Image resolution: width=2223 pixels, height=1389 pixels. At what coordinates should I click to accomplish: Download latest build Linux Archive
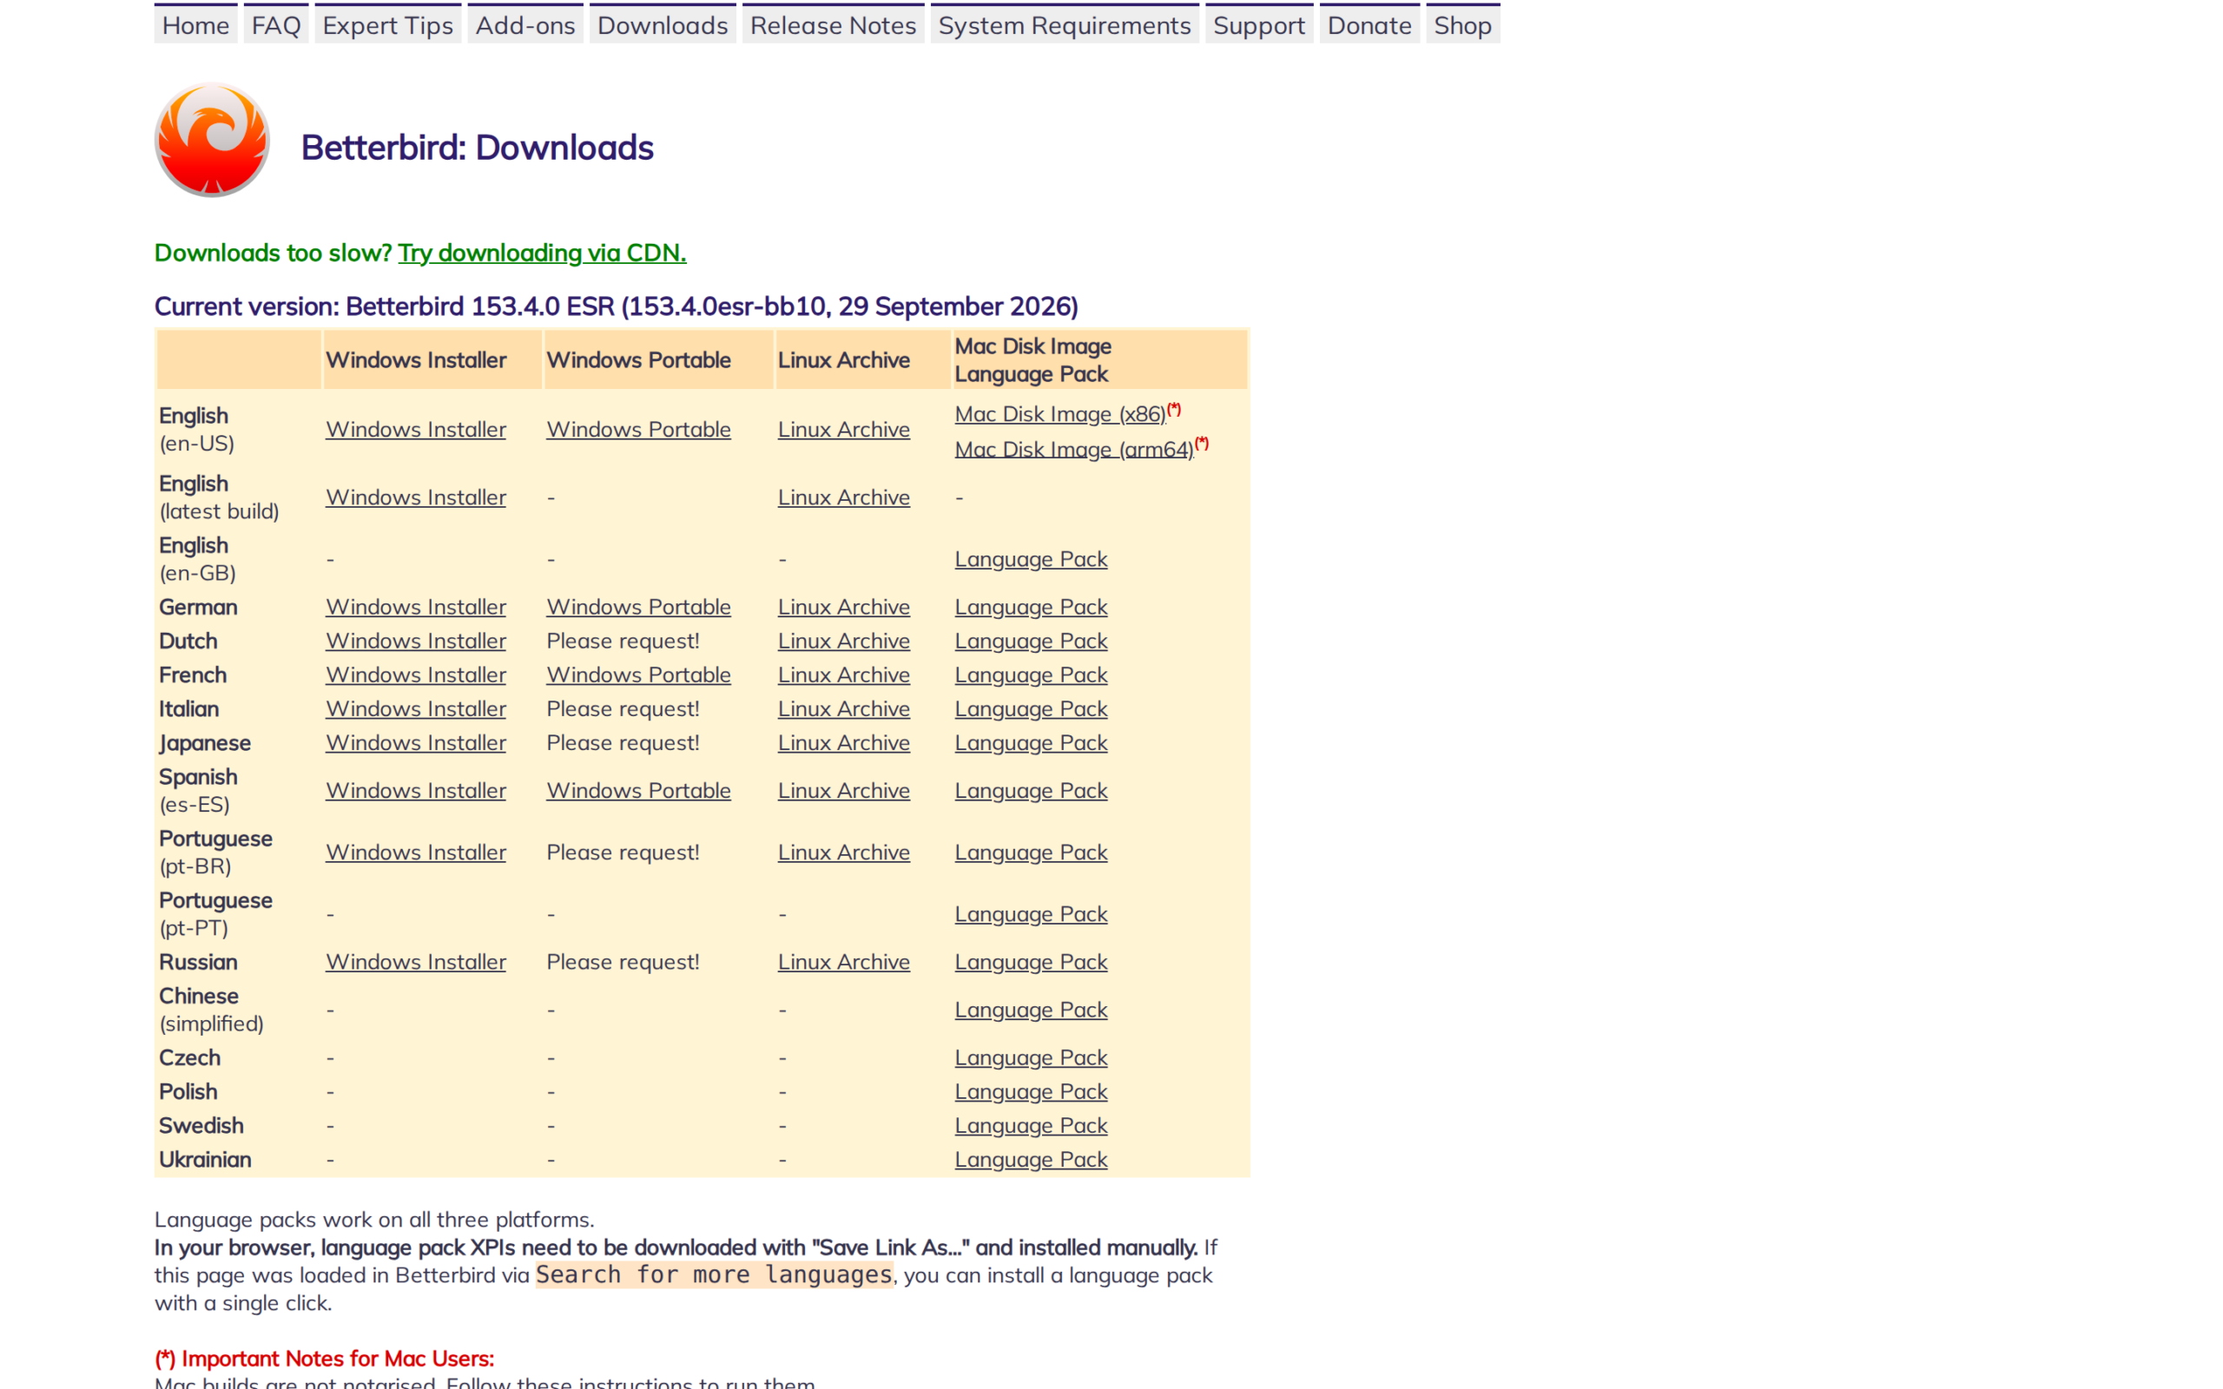[843, 497]
